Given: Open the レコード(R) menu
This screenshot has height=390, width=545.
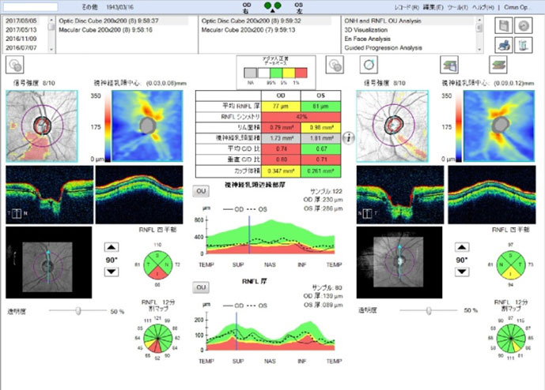Looking at the screenshot, I should point(407,6).
